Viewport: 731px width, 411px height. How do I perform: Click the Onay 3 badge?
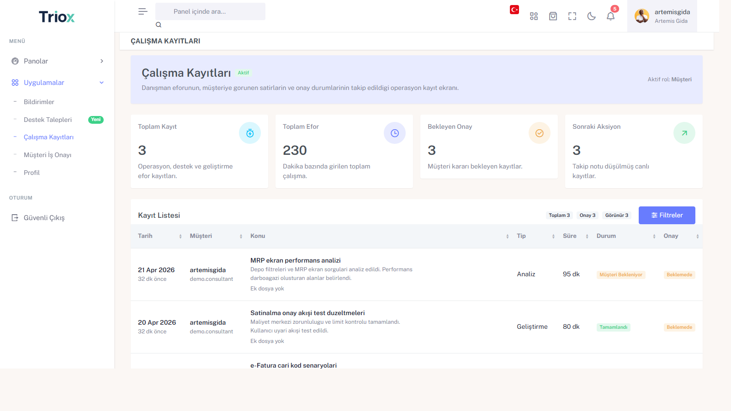click(588, 215)
